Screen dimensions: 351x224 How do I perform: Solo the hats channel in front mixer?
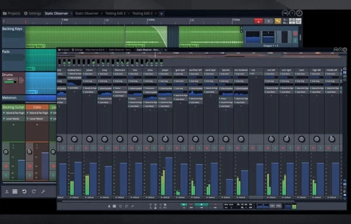click(139, 148)
